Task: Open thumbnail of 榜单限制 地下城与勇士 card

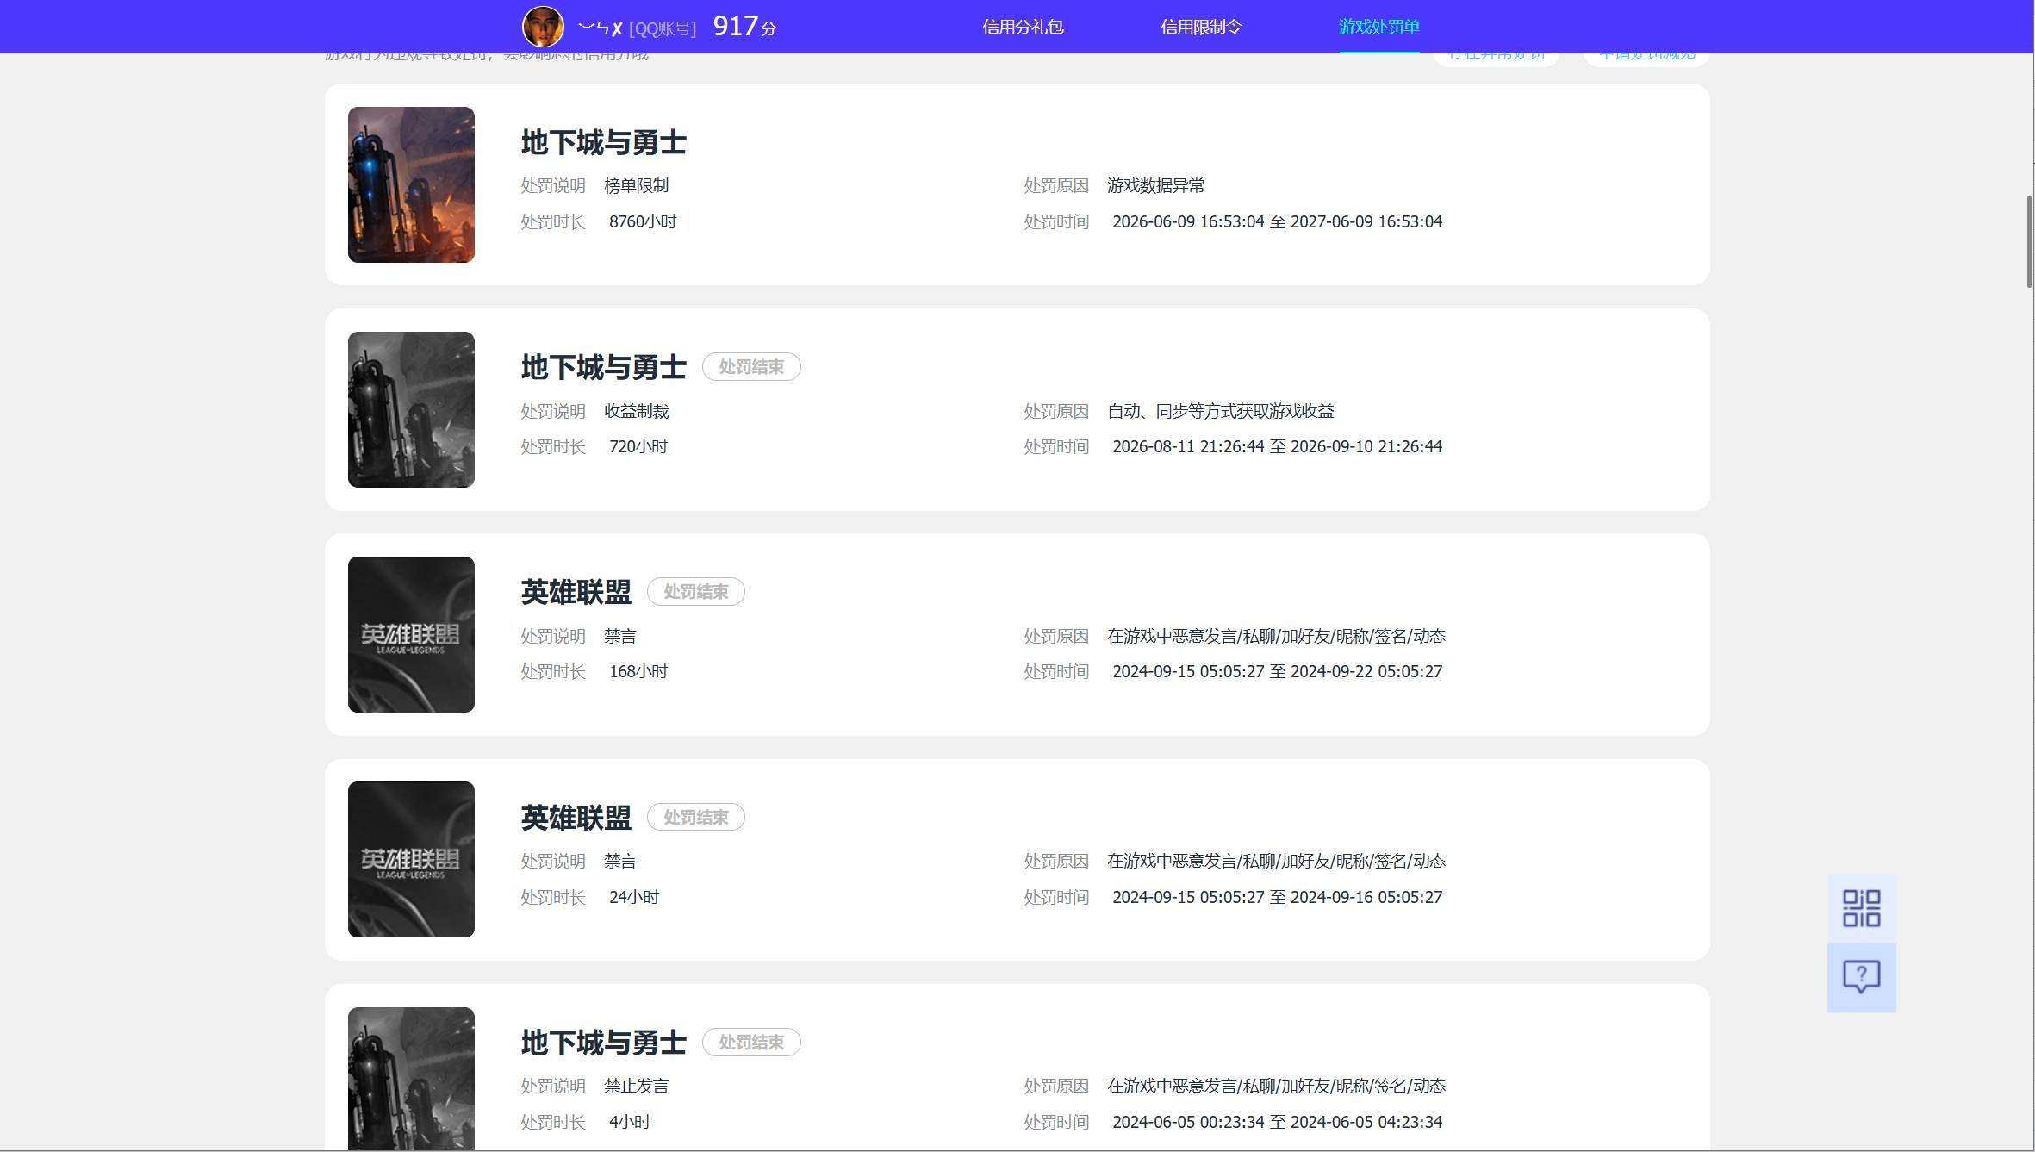Action: pos(411,184)
